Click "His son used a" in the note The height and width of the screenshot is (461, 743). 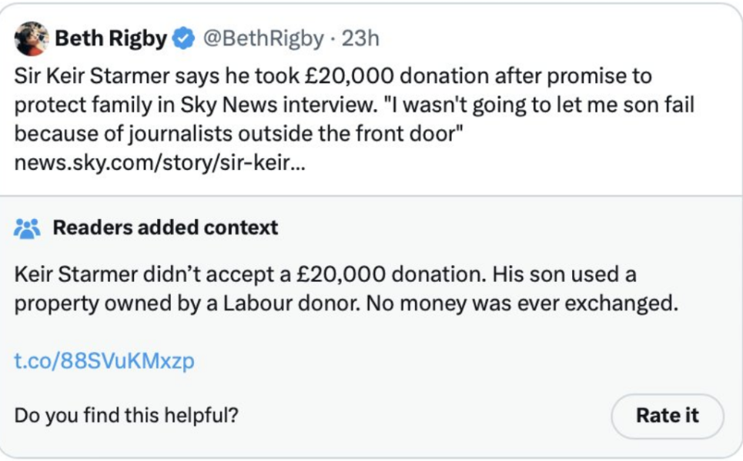pyautogui.click(x=564, y=274)
